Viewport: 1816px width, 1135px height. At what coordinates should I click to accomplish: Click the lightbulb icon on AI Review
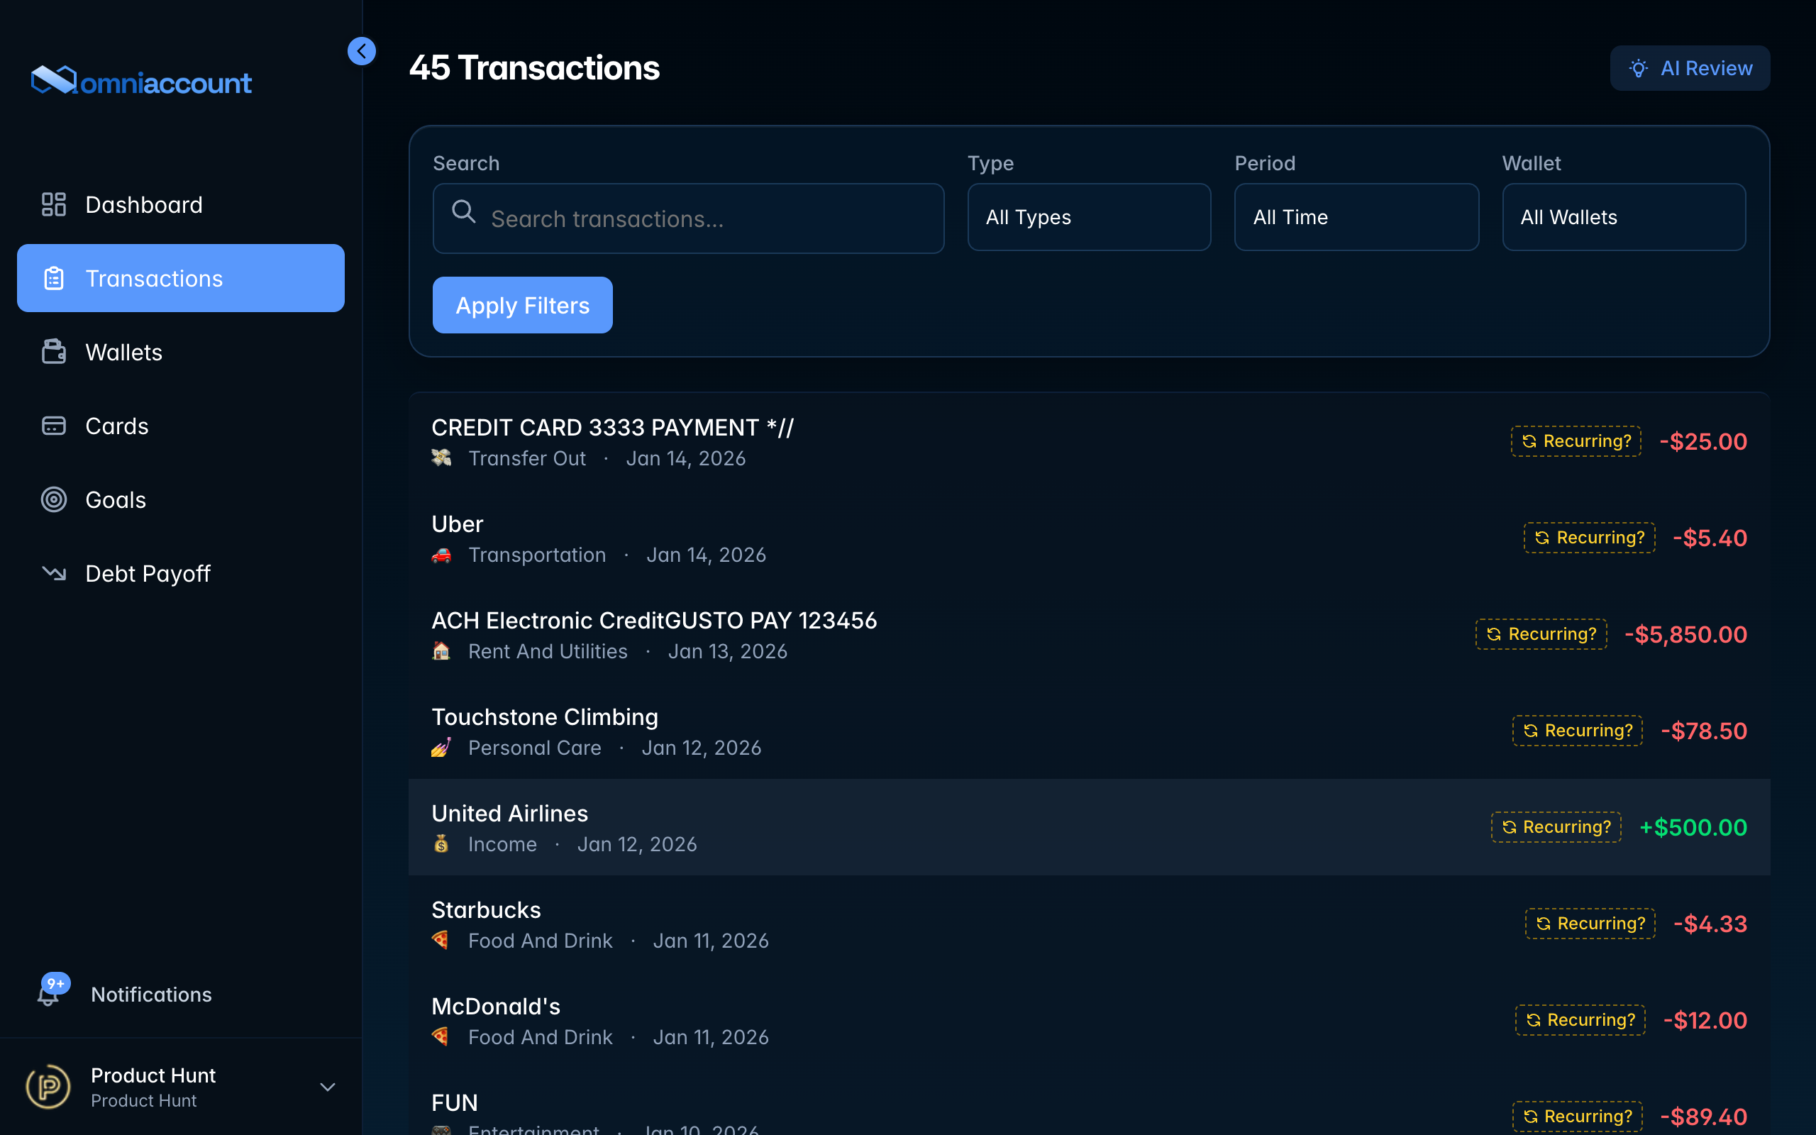(x=1639, y=67)
